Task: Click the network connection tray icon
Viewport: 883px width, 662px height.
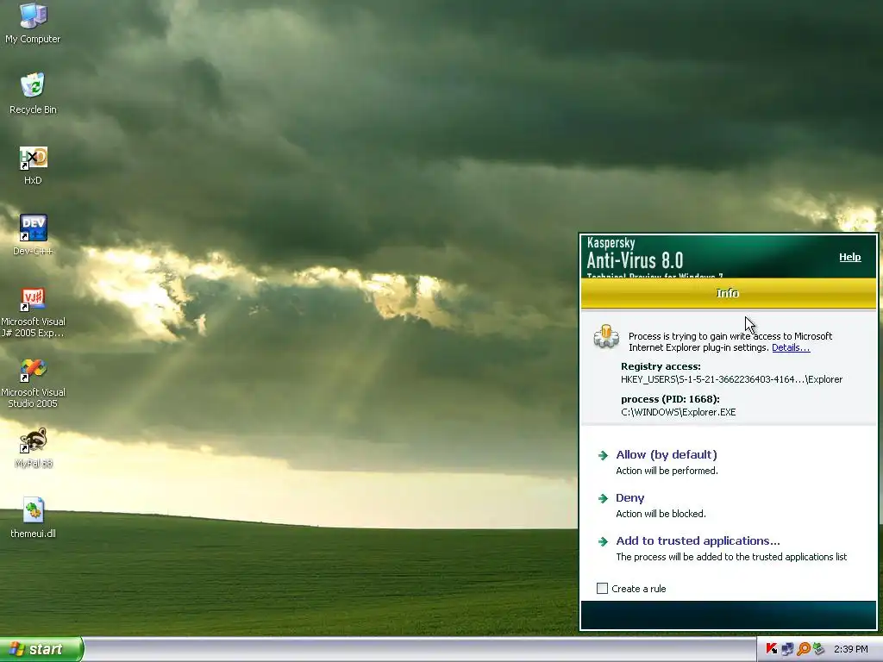Action: 787,649
